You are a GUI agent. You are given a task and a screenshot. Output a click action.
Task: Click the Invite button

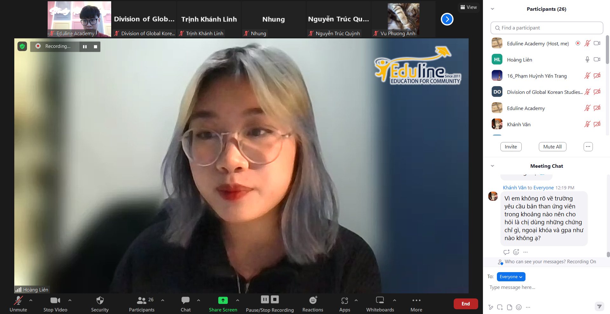(x=511, y=147)
